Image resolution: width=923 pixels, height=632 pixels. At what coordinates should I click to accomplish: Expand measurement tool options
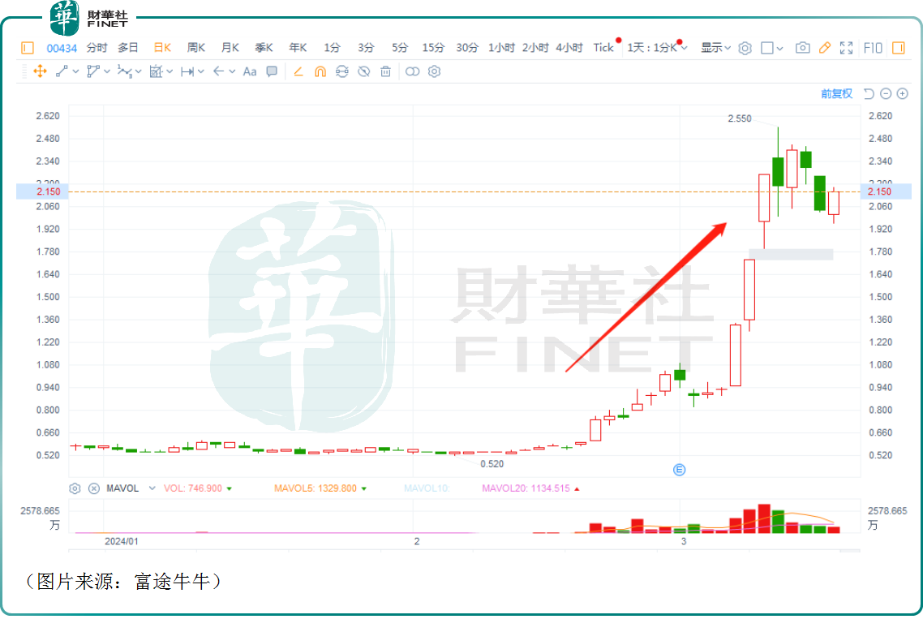coord(170,71)
